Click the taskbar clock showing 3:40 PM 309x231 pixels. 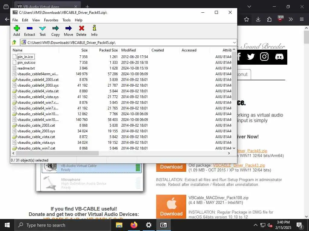283,225
